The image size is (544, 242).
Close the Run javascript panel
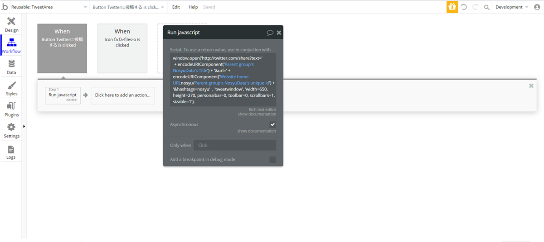coord(279,33)
